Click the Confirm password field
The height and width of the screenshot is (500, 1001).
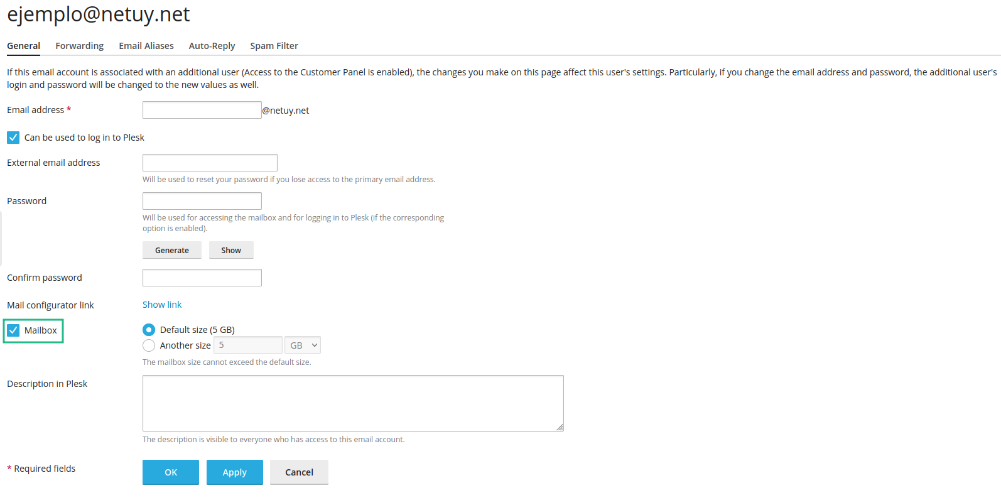(x=202, y=278)
